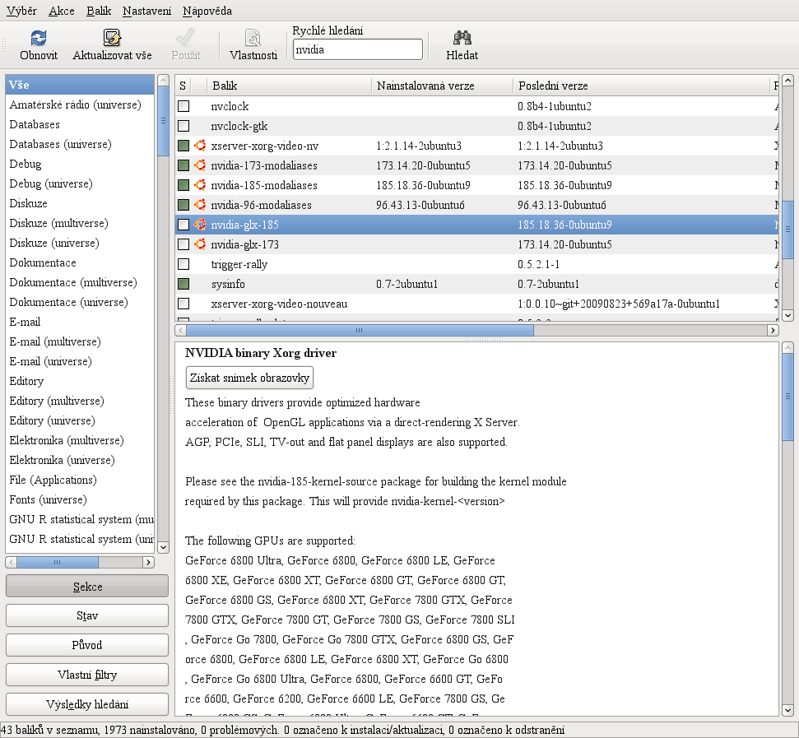799x738 pixels.
Task: Click package list scrollbar up arrow
Action: 787,81
